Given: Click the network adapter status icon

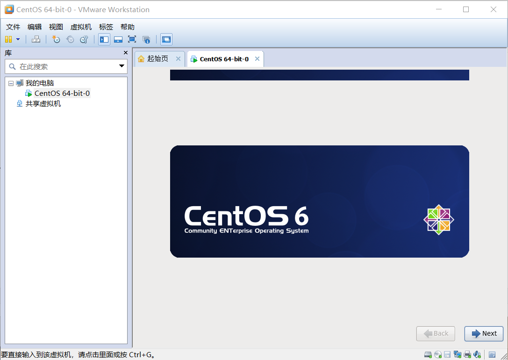Looking at the screenshot, I should (x=458, y=354).
